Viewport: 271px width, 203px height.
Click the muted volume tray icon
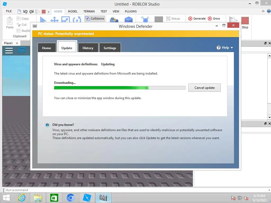[246, 198]
